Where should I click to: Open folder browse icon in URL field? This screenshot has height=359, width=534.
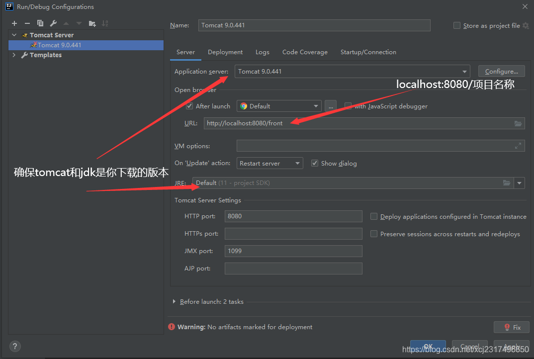(x=518, y=123)
